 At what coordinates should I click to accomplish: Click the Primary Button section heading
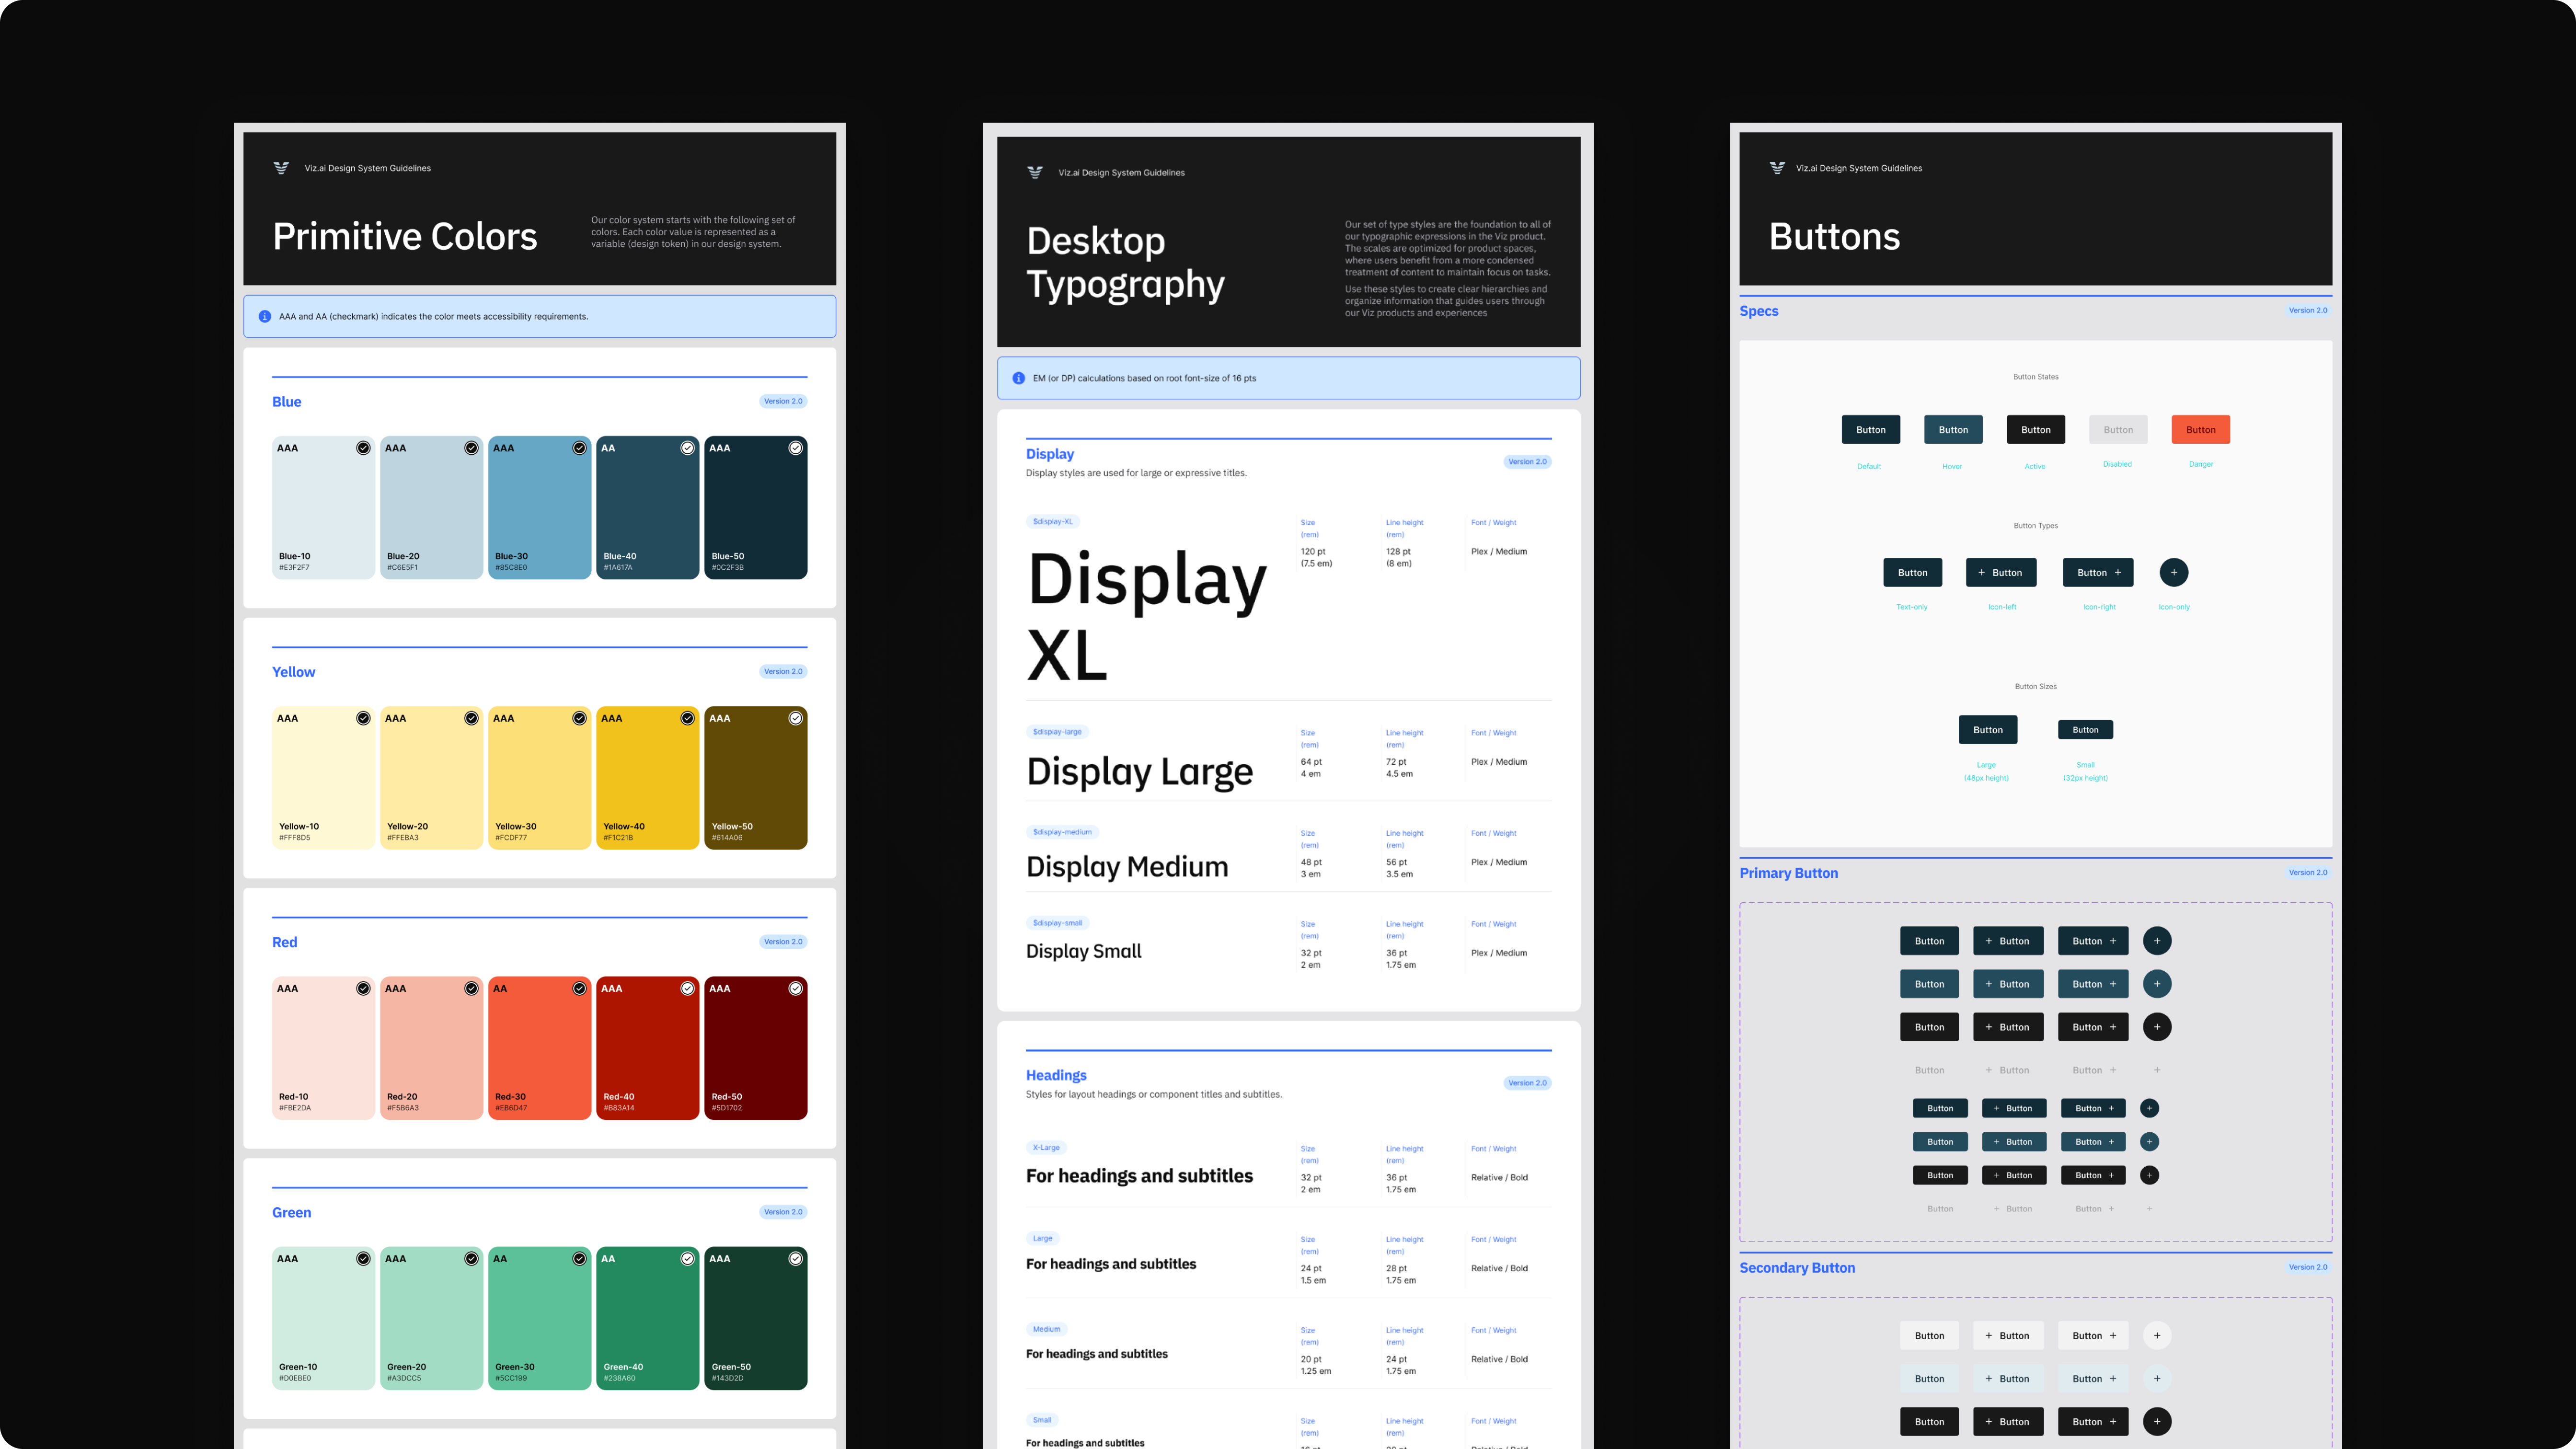point(1789,873)
